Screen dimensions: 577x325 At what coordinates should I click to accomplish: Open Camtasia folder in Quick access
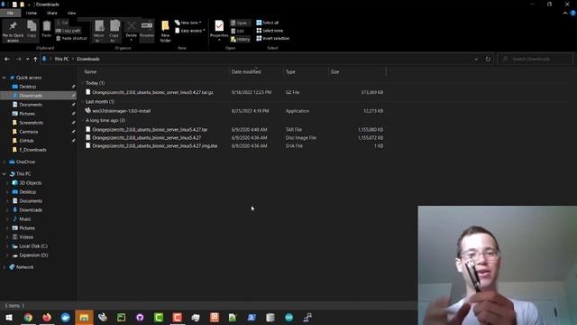(28, 132)
